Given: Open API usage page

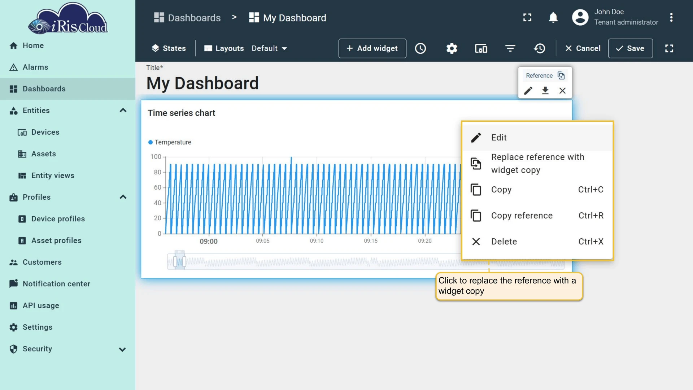Looking at the screenshot, I should pos(67,305).
